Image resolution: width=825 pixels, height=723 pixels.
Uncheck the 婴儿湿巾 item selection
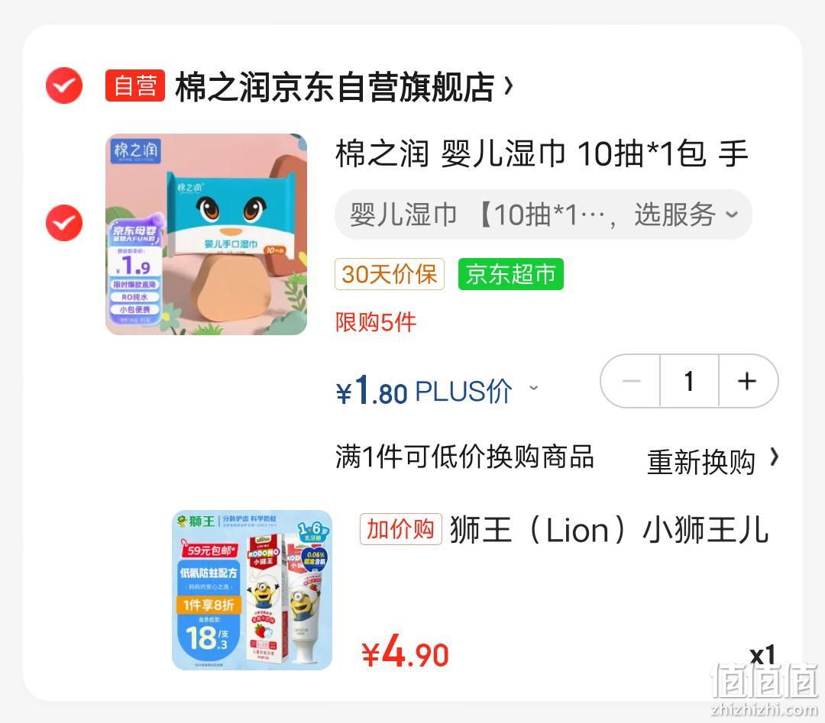[64, 223]
